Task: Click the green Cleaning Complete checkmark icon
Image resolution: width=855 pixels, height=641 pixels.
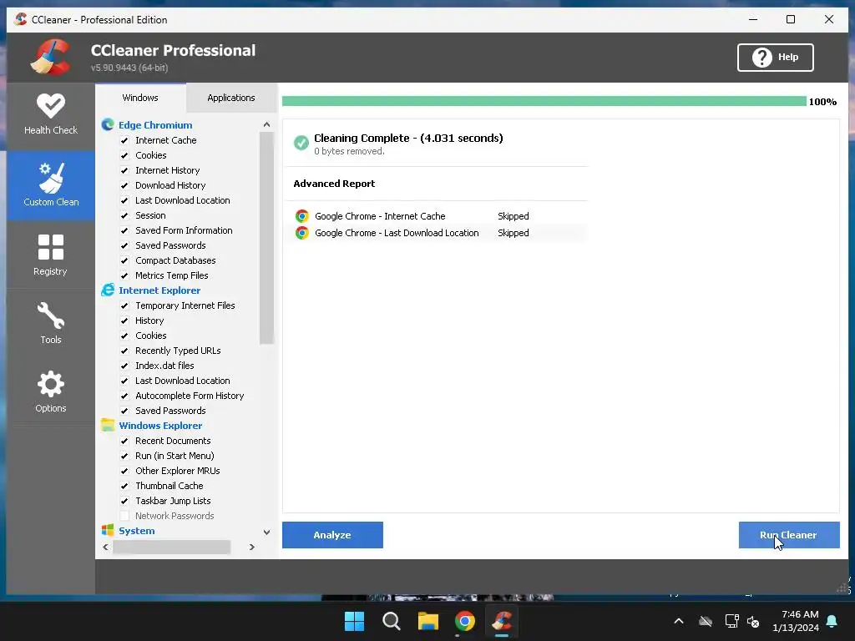Action: click(x=301, y=143)
